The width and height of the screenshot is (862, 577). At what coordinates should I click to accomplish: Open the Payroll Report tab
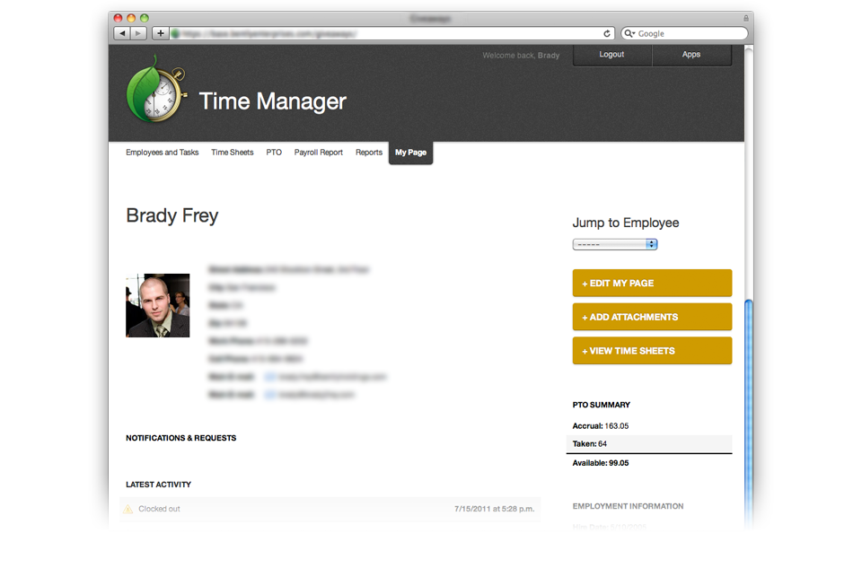coord(319,153)
